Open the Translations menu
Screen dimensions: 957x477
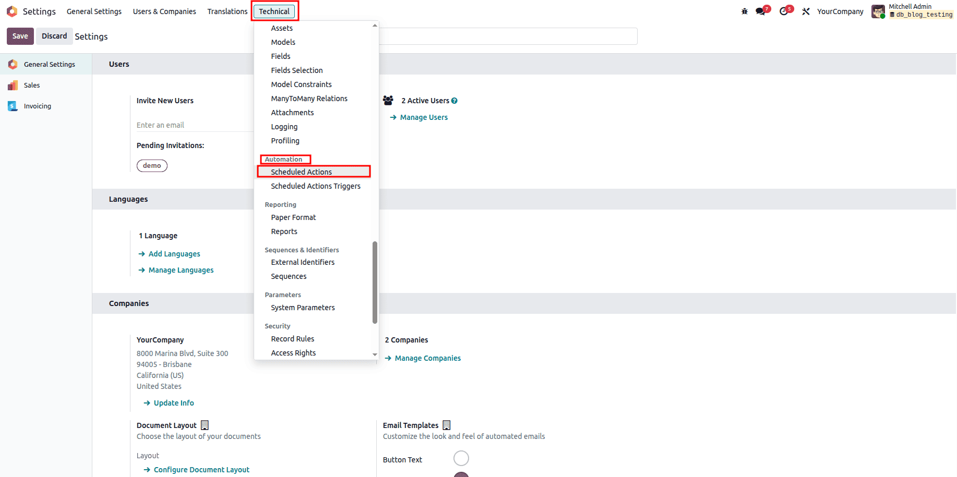click(x=227, y=11)
